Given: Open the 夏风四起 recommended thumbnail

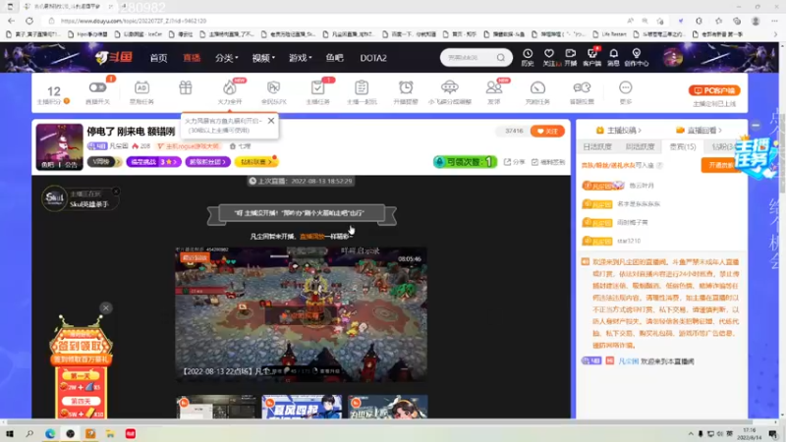Looking at the screenshot, I should coord(302,407).
